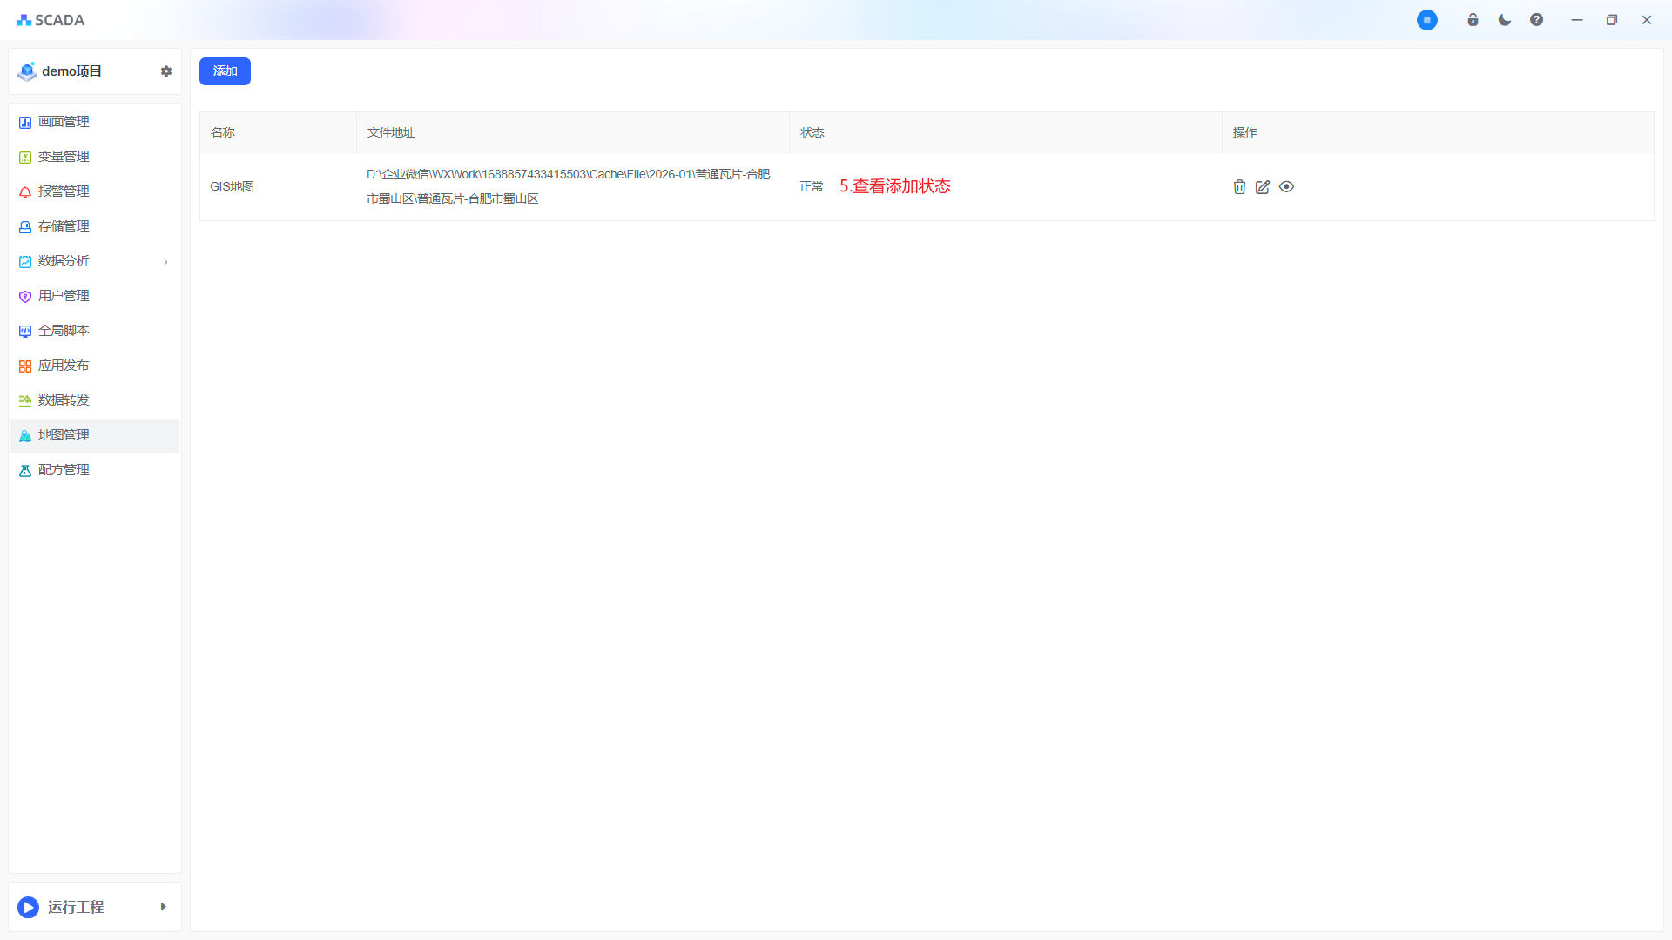Click the lock icon in title bar

[x=1473, y=20]
